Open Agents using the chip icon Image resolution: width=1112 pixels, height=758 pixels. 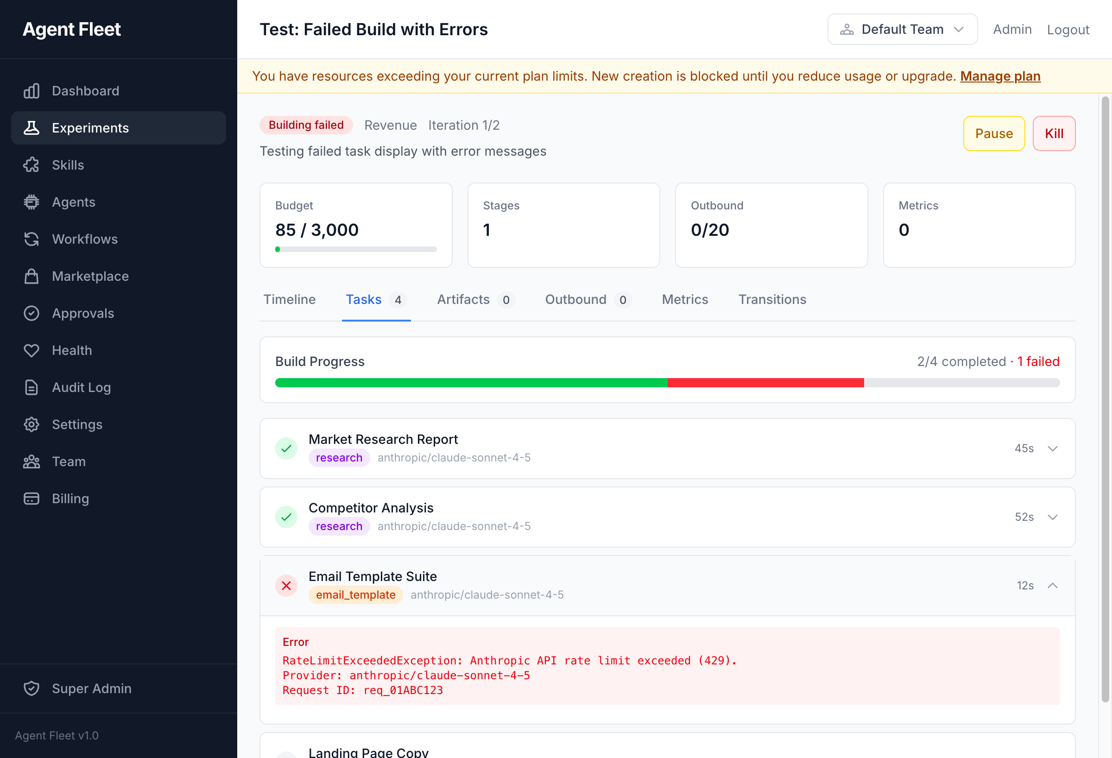(31, 202)
